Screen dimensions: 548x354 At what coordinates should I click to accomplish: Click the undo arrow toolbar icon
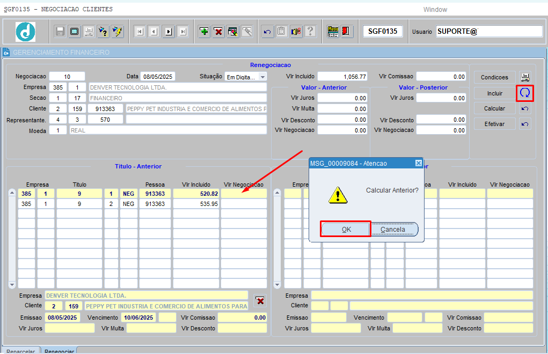[x=267, y=32]
